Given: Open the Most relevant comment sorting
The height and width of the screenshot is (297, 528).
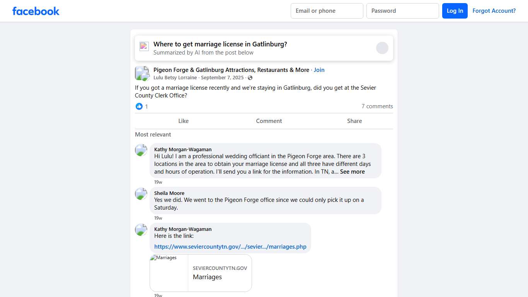Looking at the screenshot, I should click(153, 135).
